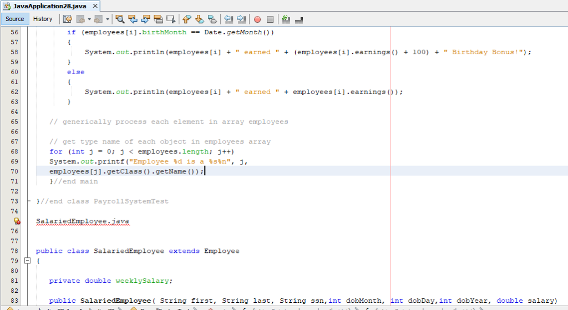Click Find Next Occurrence icon
568x310 pixels.
point(145,19)
